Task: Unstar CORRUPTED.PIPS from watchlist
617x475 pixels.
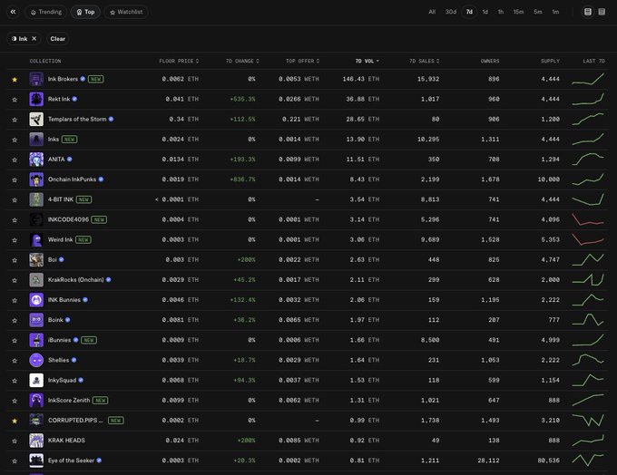Action: click(15, 421)
